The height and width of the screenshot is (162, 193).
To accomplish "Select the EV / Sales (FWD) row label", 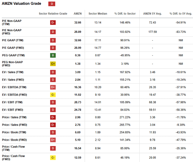I will (13, 80).
